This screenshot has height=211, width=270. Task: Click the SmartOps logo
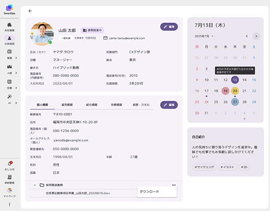pos(9,9)
